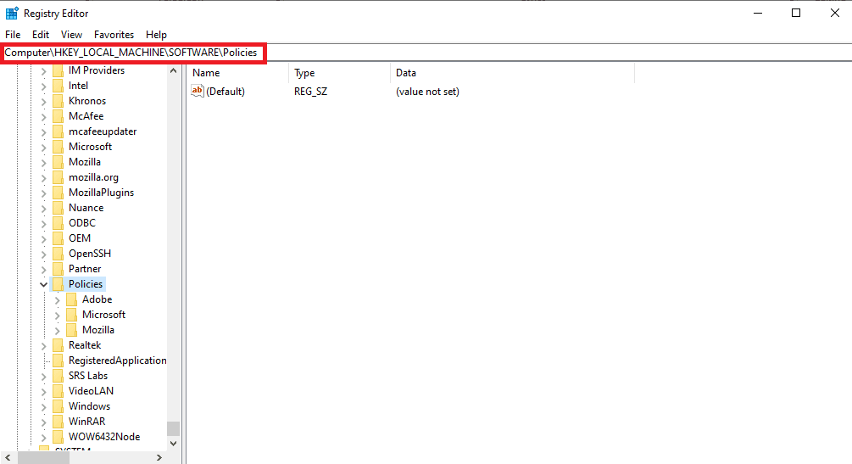Click the Windows folder icon
This screenshot has width=852, height=464.
pos(58,406)
